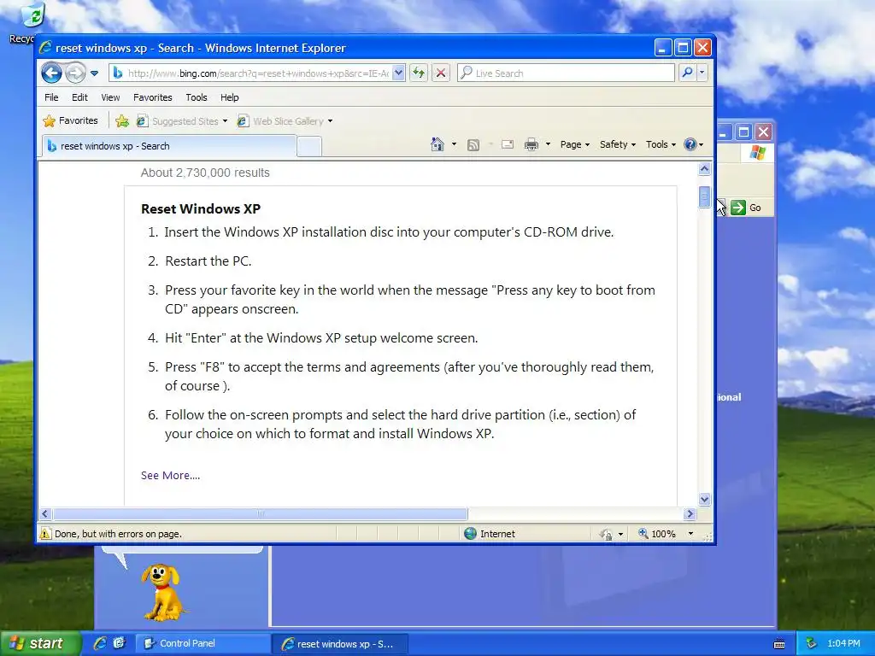This screenshot has height=656, width=875.
Task: Click the Protected mode lock icon in status bar
Action: [x=606, y=535]
